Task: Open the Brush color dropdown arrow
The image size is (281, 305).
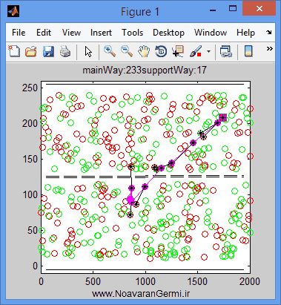Action: coord(209,51)
